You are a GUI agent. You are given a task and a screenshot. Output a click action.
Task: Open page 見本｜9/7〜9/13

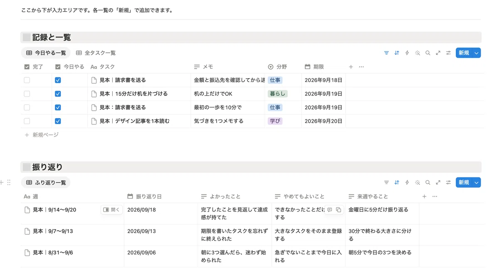click(x=53, y=231)
